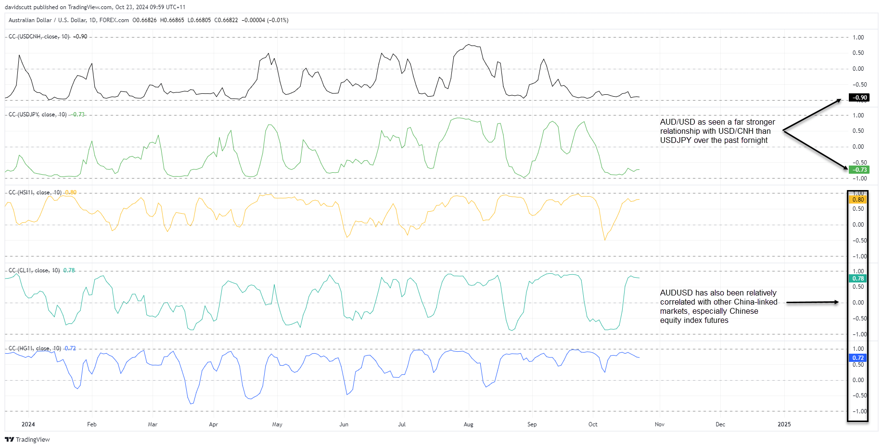The image size is (883, 448).
Task: Click the green -0.73 value tag on the scale
Action: 859,170
